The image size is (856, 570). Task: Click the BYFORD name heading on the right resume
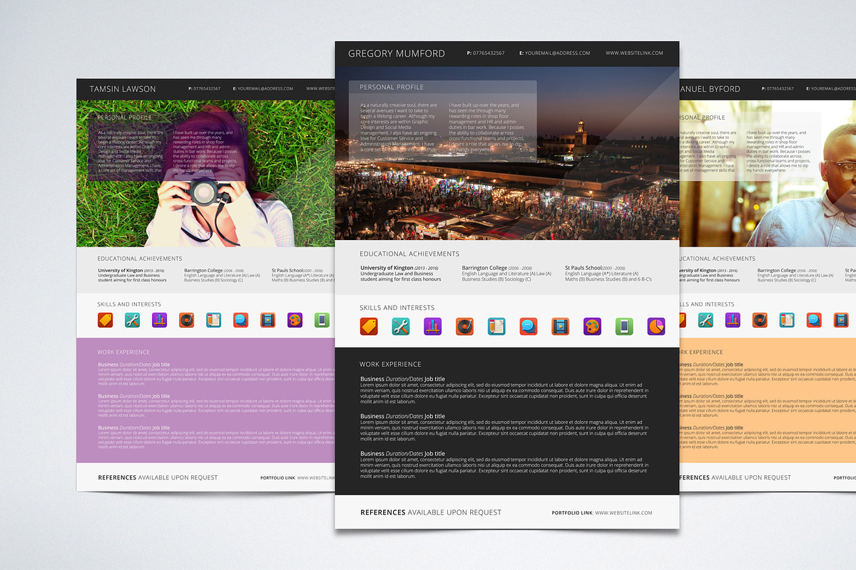710,89
